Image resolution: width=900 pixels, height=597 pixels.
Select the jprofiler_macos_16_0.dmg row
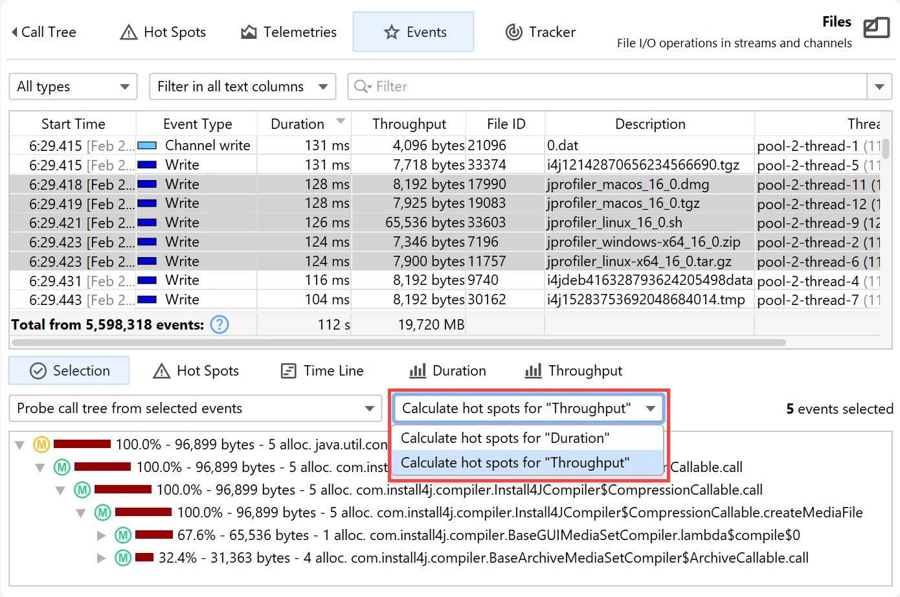click(x=445, y=185)
